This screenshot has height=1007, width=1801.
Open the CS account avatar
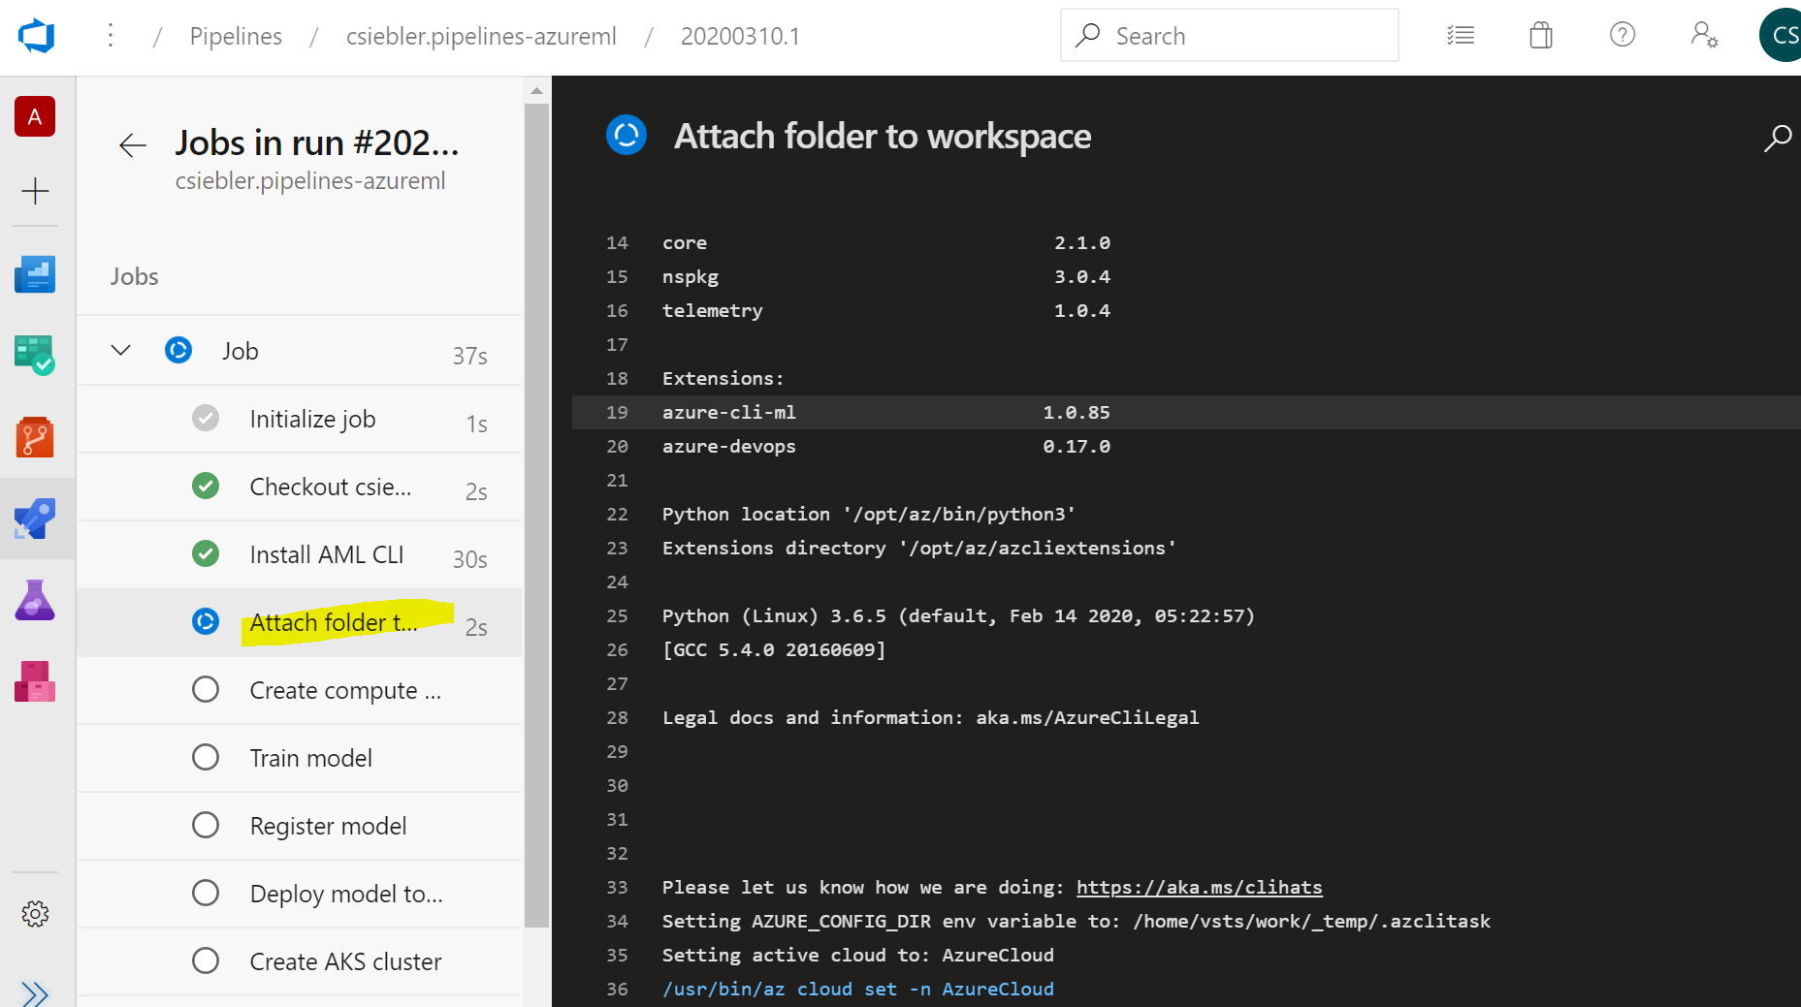(x=1782, y=36)
